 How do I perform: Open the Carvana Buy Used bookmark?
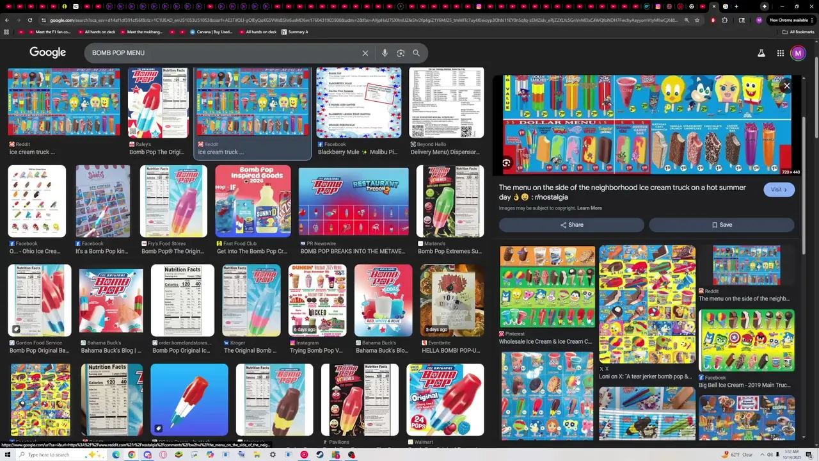pyautogui.click(x=211, y=32)
